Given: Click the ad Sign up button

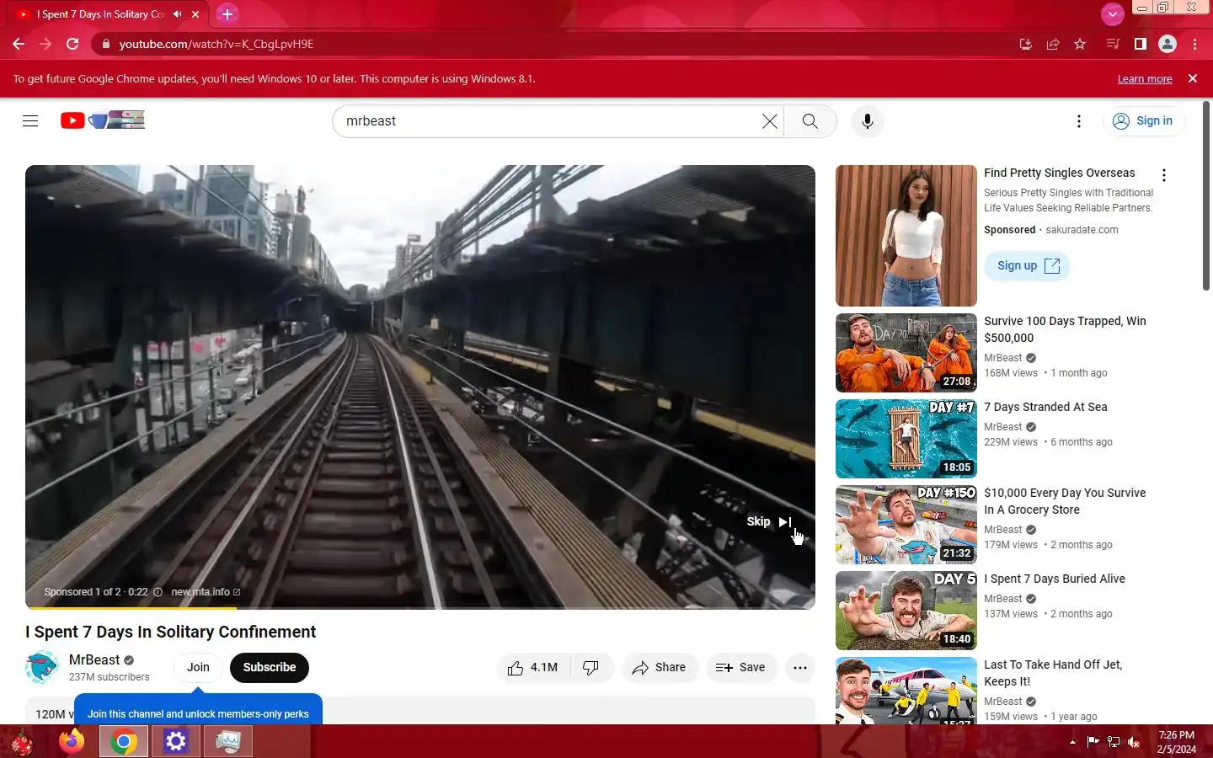Looking at the screenshot, I should pyautogui.click(x=1027, y=265).
